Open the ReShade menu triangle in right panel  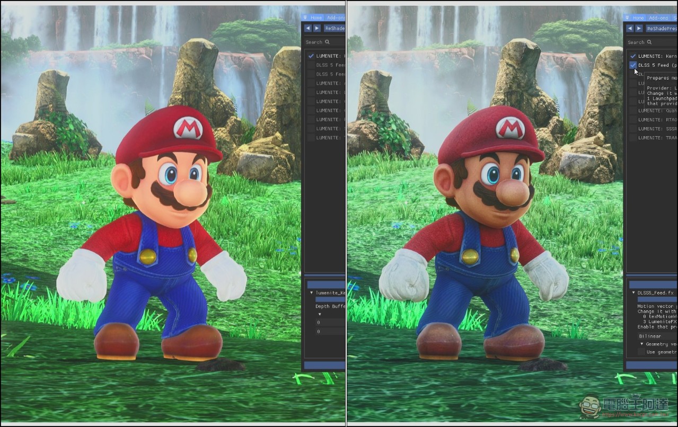[x=627, y=18]
